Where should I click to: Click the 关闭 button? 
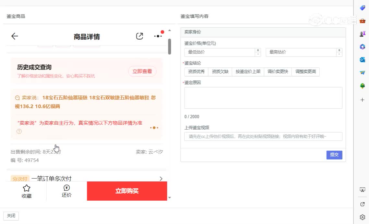(x=11, y=216)
